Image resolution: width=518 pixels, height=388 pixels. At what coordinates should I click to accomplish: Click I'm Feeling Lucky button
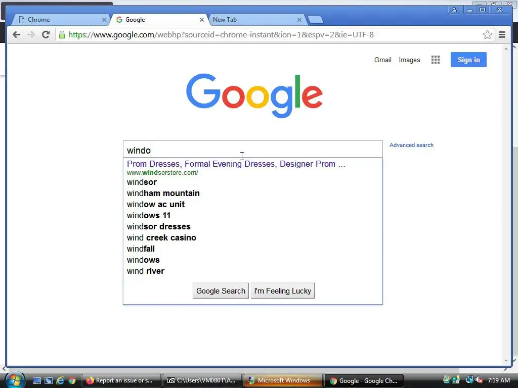click(x=283, y=290)
